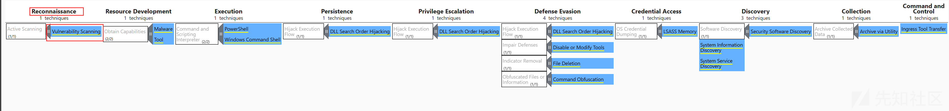This screenshot has height=111, width=949.
Task: Collapse Obfuscated Files or Information handle
Action: tap(549, 79)
